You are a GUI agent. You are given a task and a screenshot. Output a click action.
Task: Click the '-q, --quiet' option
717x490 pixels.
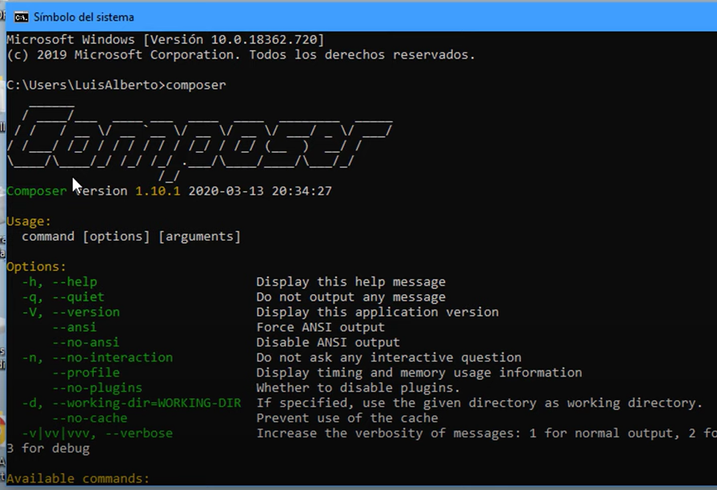(63, 297)
